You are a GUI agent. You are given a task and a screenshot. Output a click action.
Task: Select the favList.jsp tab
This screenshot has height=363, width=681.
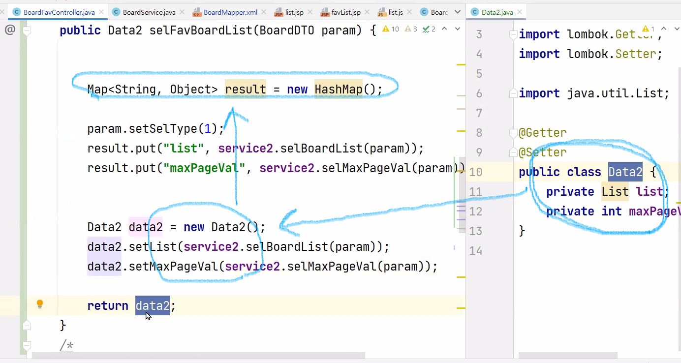pyautogui.click(x=346, y=12)
